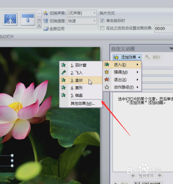Select the 菱形 entrance effect
Image resolution: width=173 pixels, height=184 pixels.
click(81, 88)
